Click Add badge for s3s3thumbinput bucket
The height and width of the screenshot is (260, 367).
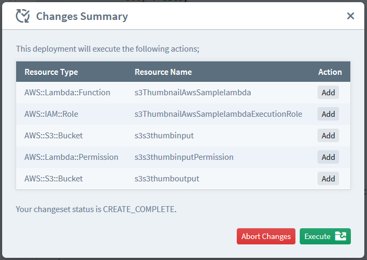click(328, 136)
